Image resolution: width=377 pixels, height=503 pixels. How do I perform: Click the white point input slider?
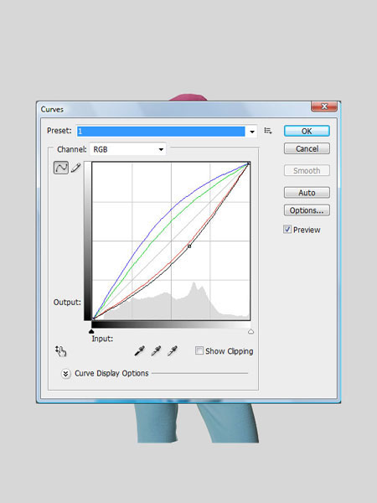pos(250,331)
